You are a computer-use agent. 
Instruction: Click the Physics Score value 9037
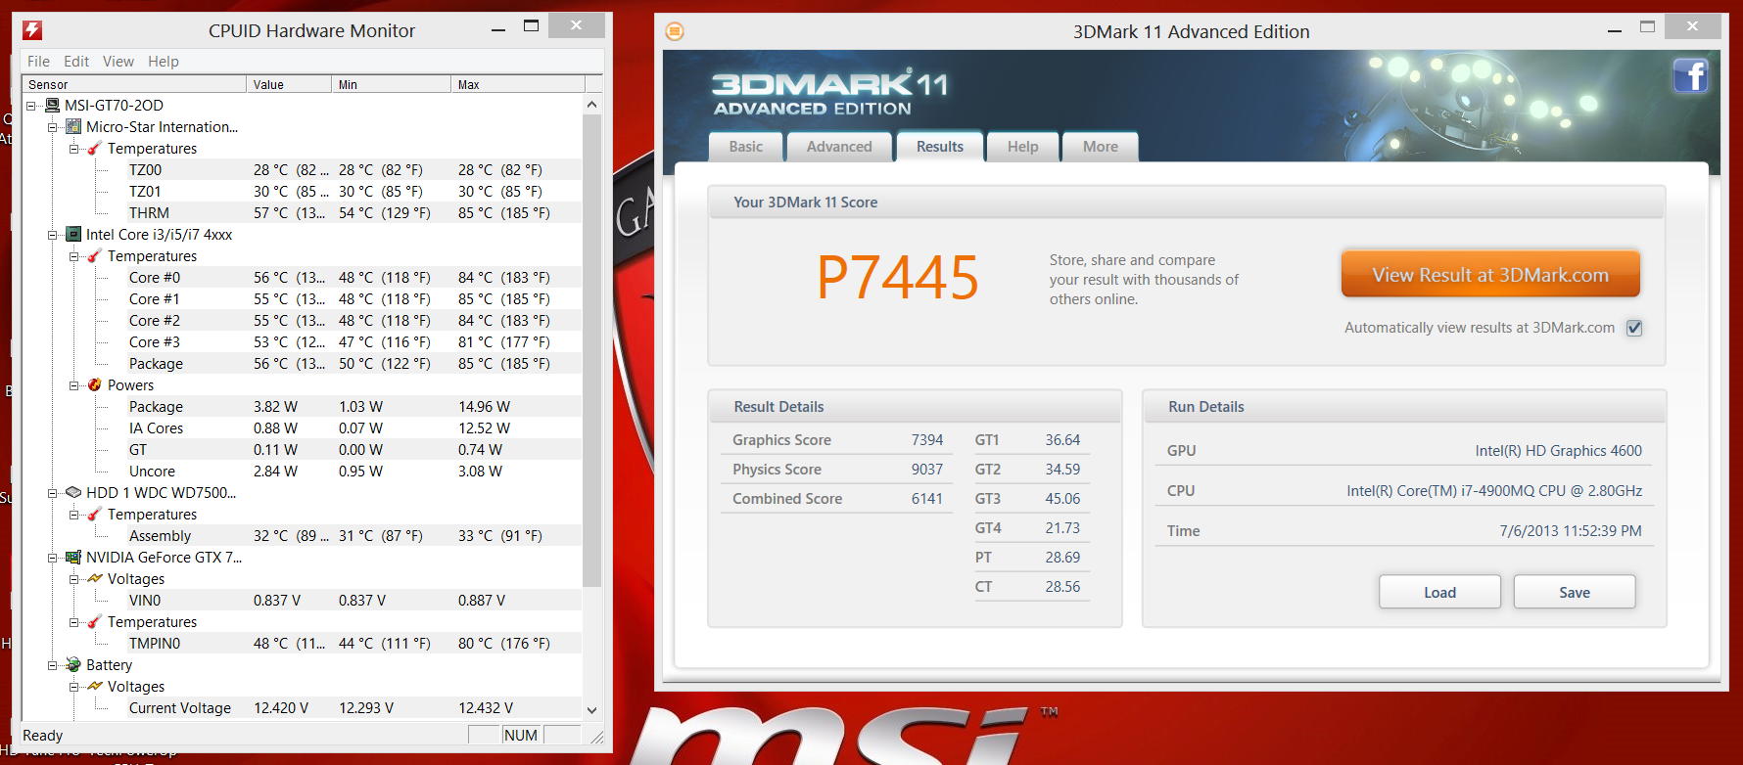point(926,470)
